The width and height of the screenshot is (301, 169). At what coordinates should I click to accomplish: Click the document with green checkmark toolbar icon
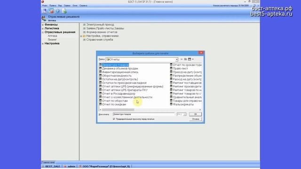coord(64,11)
